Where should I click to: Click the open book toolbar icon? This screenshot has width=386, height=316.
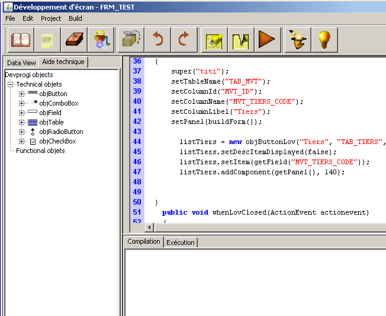point(21,40)
